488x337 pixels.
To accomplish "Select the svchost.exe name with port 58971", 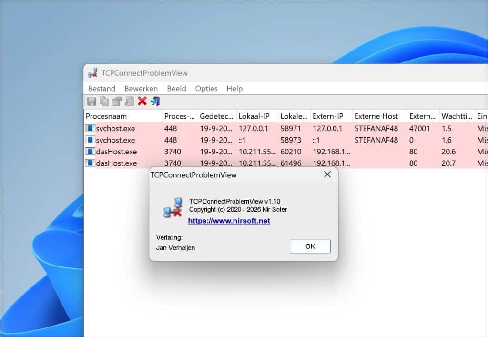I will click(115, 129).
